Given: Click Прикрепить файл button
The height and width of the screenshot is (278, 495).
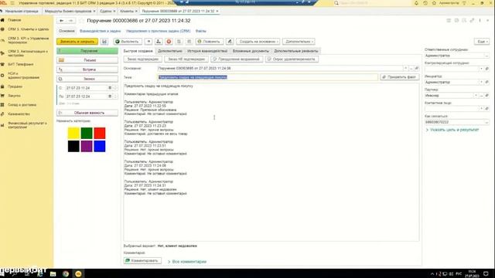Looking at the screenshot, I should [x=399, y=77].
